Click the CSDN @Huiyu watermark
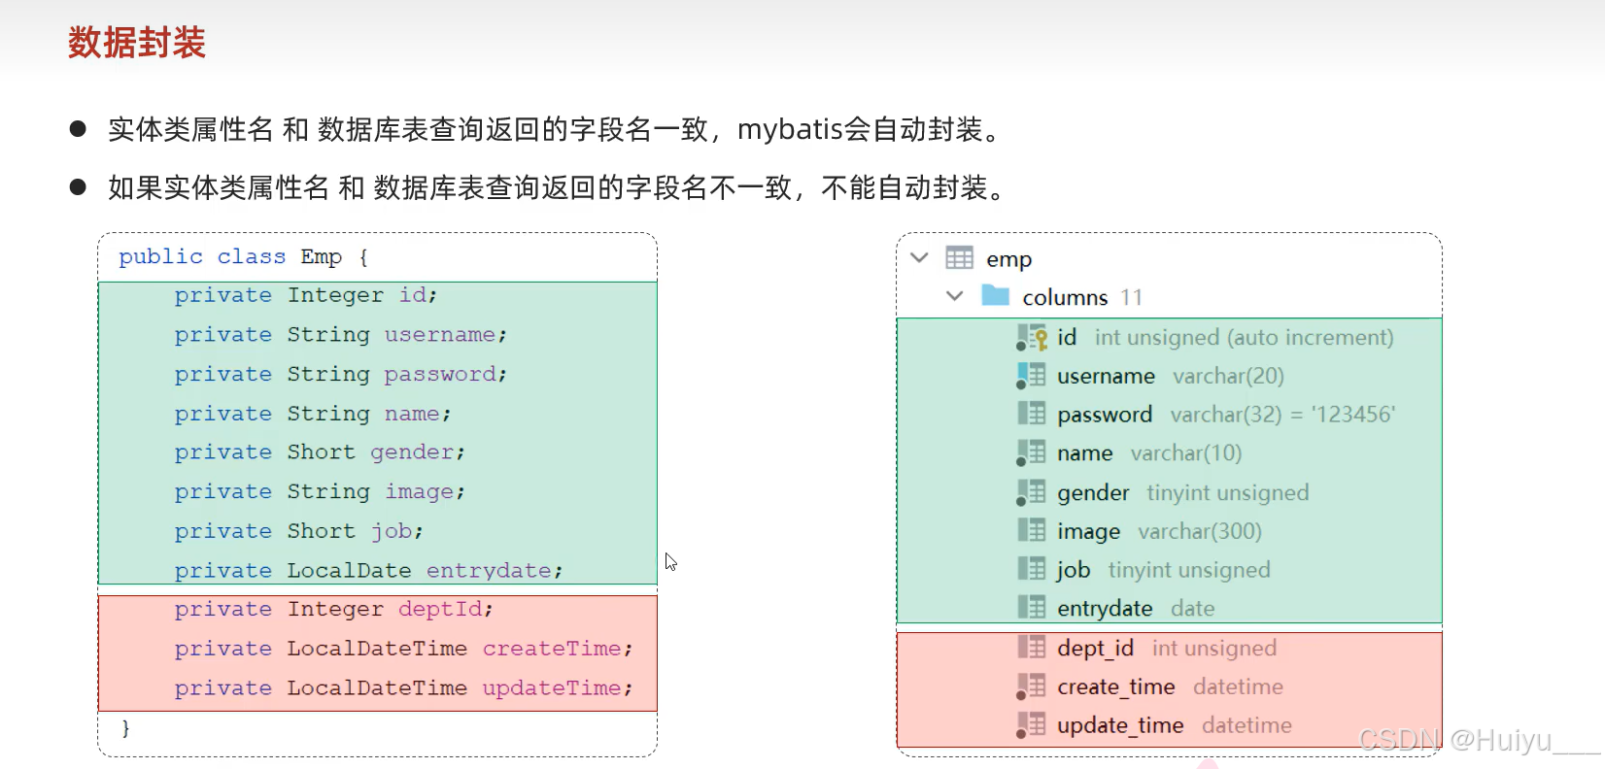1605x769 pixels. click(1479, 740)
